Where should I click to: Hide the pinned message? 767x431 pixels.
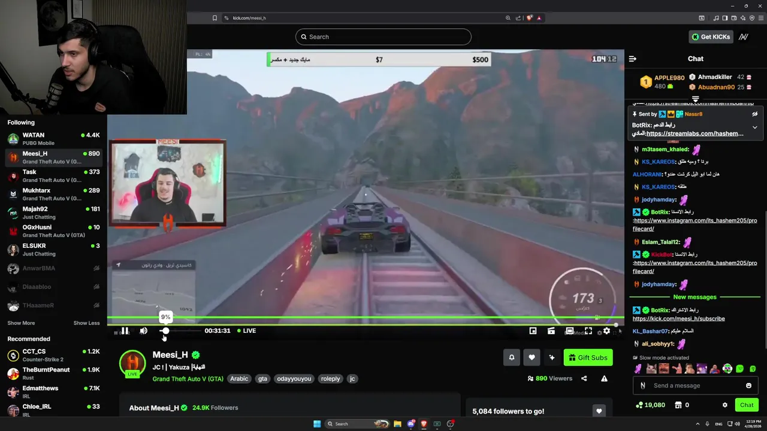coord(755,114)
